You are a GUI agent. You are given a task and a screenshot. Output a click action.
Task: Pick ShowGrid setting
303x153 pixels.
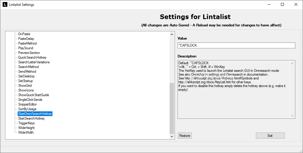point(25,86)
